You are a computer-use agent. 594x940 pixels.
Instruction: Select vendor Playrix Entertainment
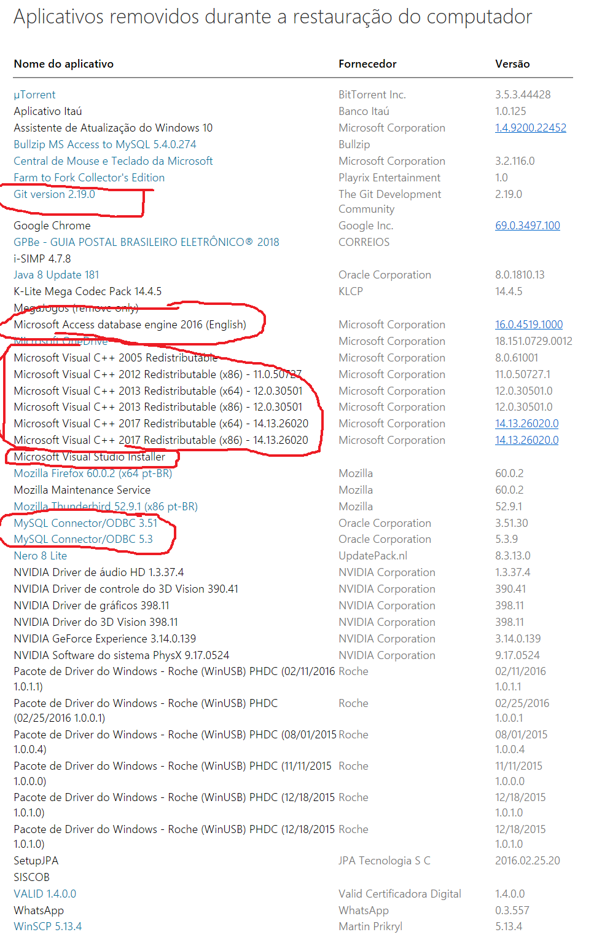[x=389, y=178]
